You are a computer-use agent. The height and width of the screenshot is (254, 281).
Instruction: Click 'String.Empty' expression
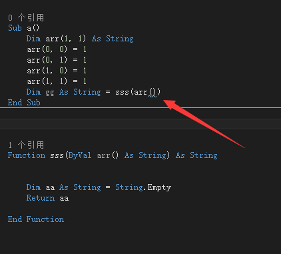(143, 187)
